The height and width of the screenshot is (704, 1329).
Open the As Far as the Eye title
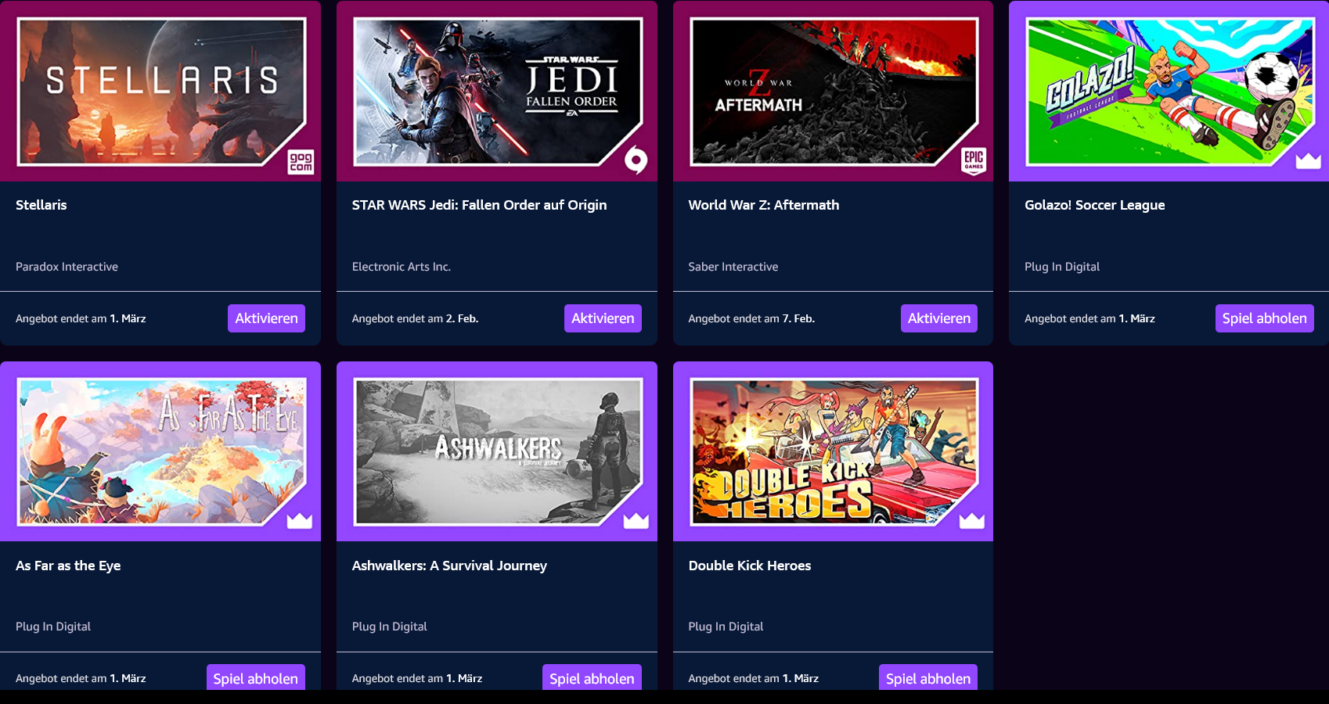pyautogui.click(x=68, y=566)
